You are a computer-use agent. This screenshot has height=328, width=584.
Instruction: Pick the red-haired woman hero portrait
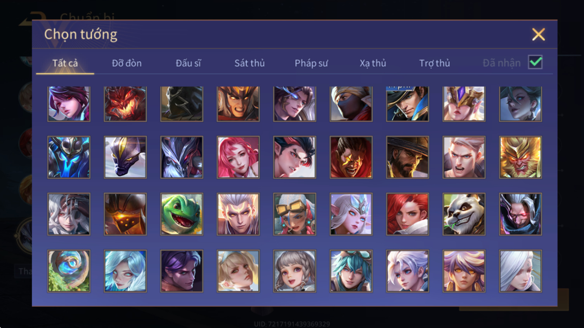(x=407, y=214)
